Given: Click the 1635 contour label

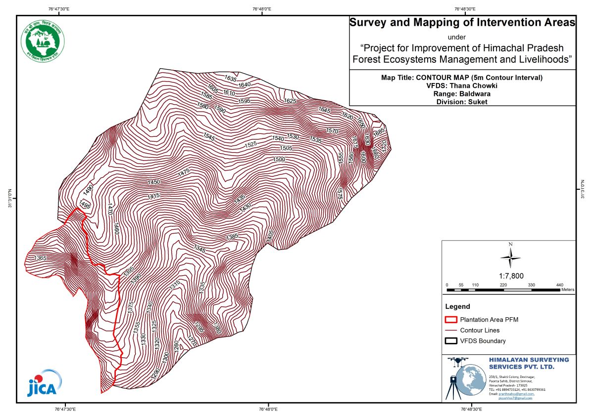Looking at the screenshot, I should tap(231, 79).
